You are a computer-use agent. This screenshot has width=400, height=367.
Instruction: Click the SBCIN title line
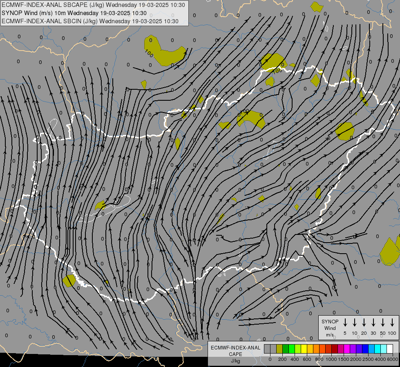pos(90,21)
